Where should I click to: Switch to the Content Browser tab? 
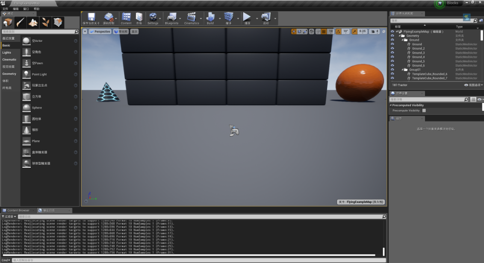(x=18, y=210)
